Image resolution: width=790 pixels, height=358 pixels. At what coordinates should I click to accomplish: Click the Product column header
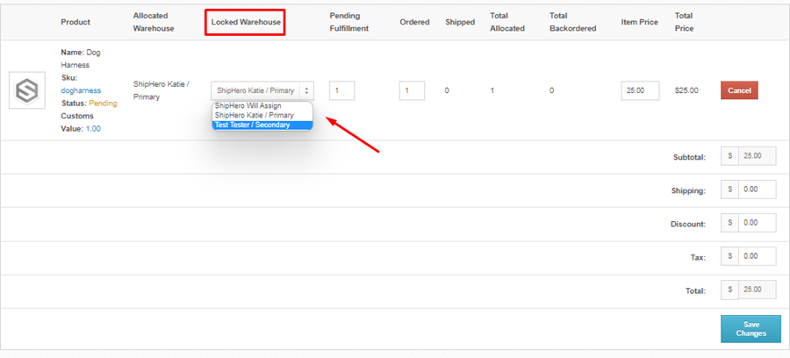pyautogui.click(x=75, y=22)
